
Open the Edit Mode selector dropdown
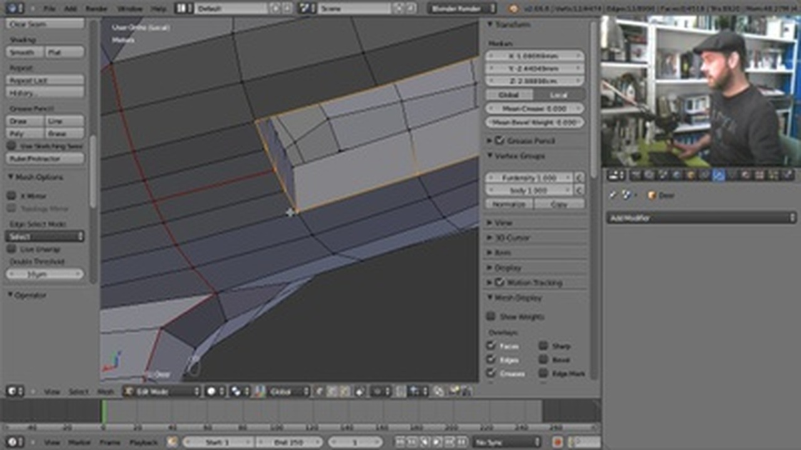coord(161,391)
